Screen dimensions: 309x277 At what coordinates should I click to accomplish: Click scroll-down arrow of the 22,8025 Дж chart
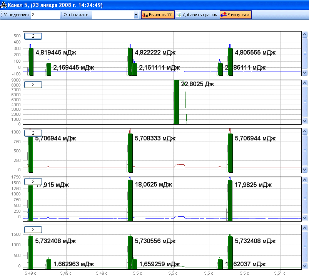[305, 121]
